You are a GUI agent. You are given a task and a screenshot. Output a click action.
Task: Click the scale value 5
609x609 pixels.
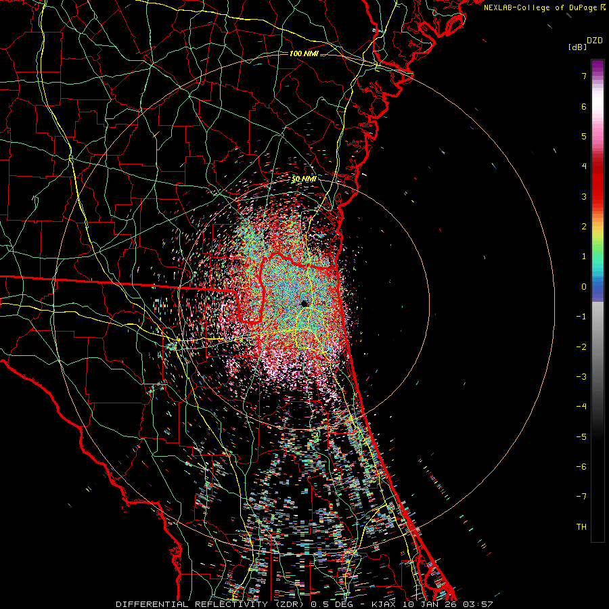click(x=584, y=136)
